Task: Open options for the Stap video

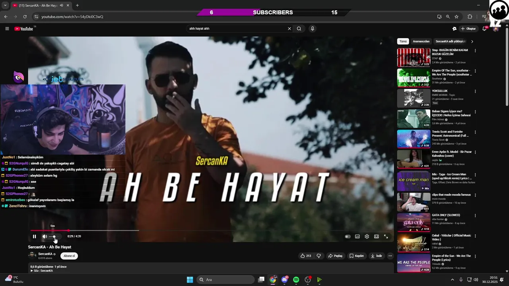Action: pyautogui.click(x=475, y=51)
